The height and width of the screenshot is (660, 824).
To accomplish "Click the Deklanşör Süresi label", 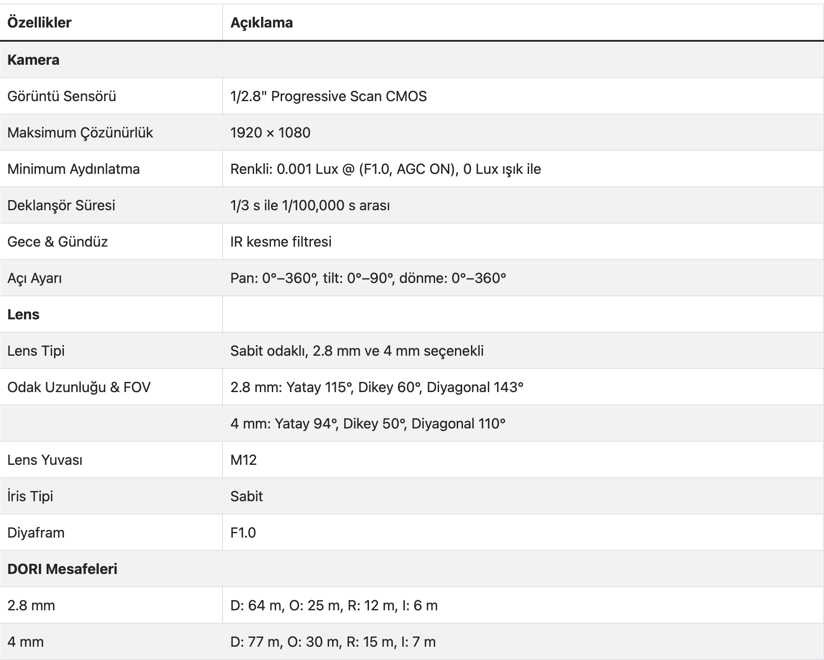I will tap(61, 205).
